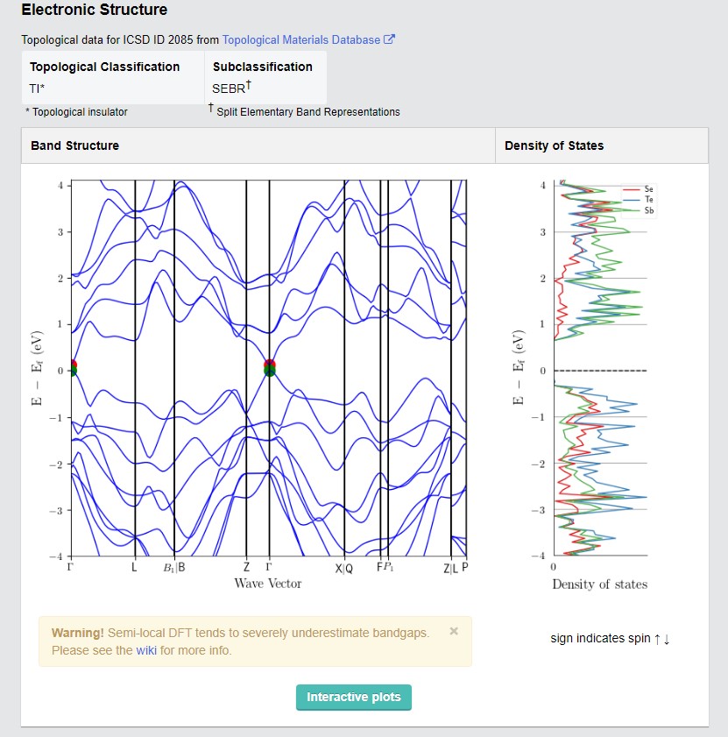728x737 pixels.
Task: Click the Sb green legend entry
Action: tap(639, 210)
